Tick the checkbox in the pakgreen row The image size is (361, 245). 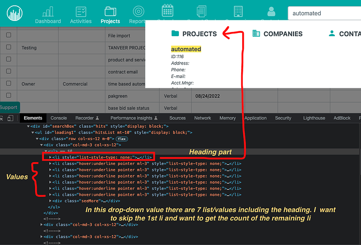pyautogui.click(x=8, y=95)
